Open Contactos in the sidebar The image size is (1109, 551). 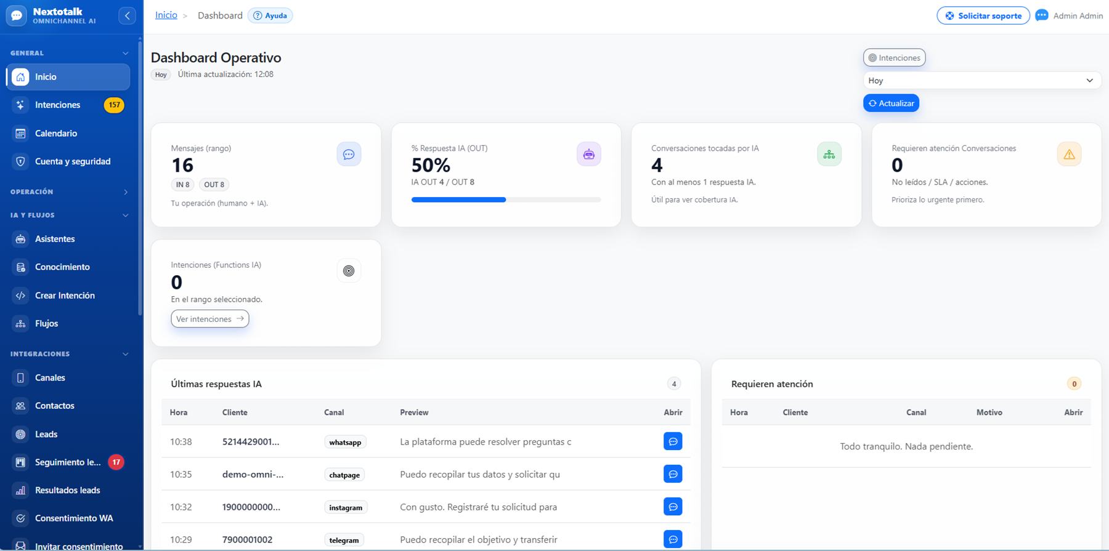[68, 406]
